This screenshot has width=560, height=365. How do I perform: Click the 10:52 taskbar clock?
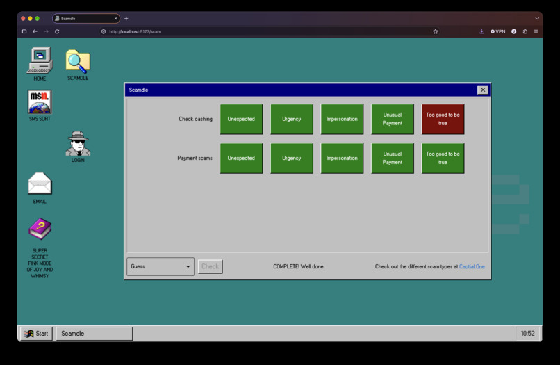(527, 334)
